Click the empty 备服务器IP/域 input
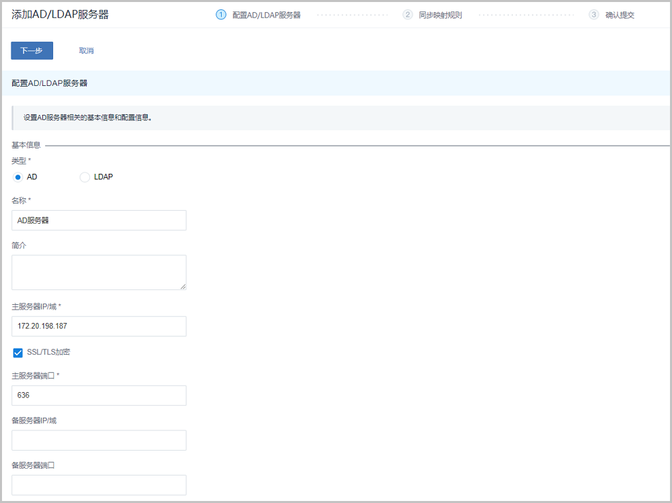672x503 pixels. click(x=99, y=441)
